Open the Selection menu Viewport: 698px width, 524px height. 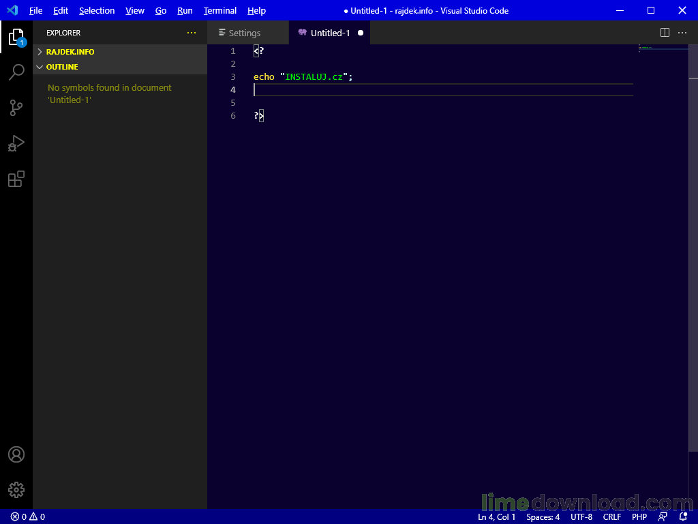(x=97, y=11)
